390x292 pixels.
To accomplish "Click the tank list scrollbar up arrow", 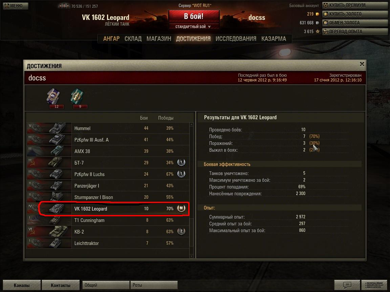I will click(x=191, y=124).
